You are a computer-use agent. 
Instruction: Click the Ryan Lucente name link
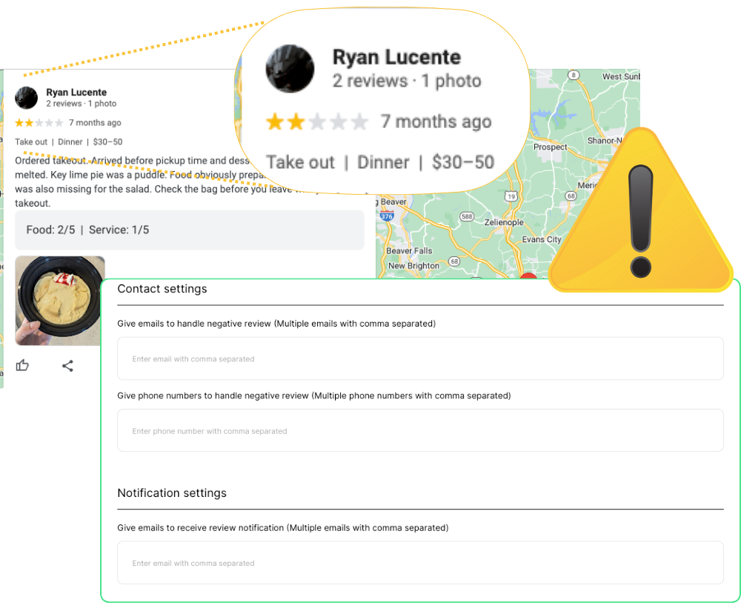point(76,92)
